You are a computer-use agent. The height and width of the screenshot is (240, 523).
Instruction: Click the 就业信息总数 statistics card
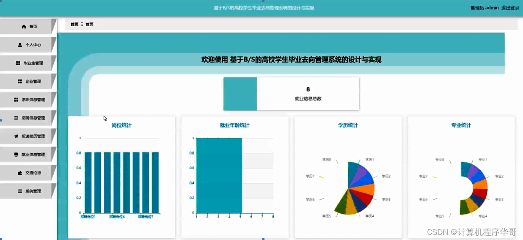click(291, 94)
